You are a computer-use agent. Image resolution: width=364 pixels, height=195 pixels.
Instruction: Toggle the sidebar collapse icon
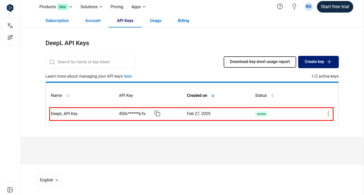tap(10, 190)
